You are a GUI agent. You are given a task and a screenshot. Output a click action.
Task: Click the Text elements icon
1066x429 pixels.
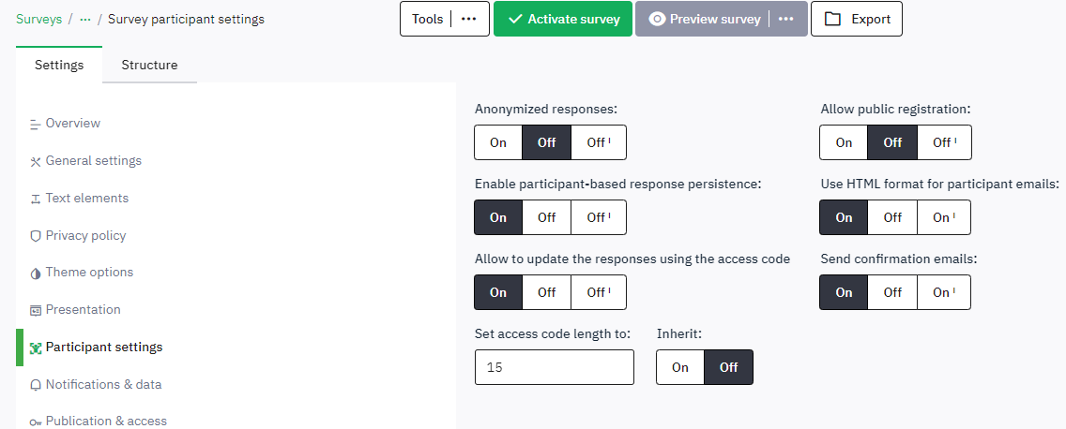pyautogui.click(x=36, y=199)
